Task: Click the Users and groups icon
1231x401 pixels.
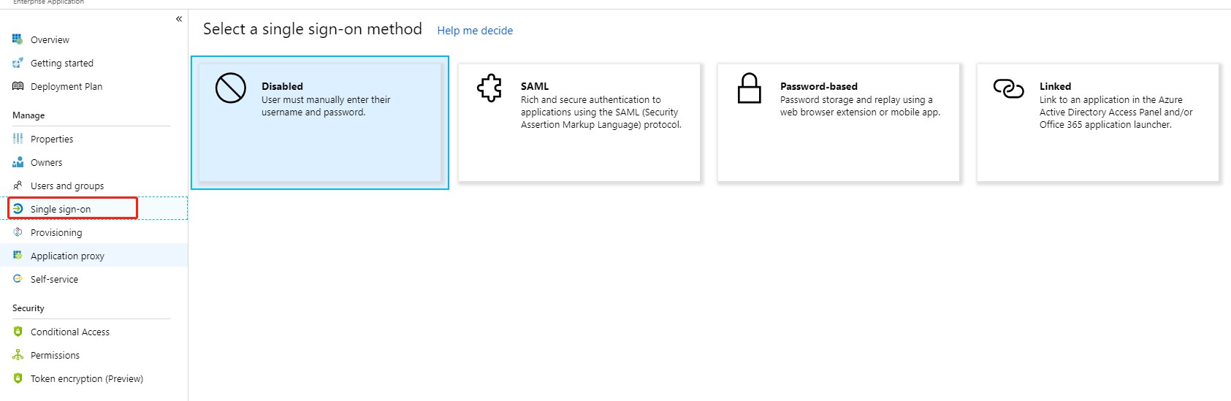Action: click(18, 186)
